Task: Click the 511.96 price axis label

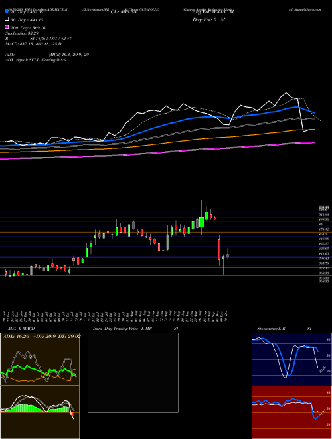Action: 323,214
